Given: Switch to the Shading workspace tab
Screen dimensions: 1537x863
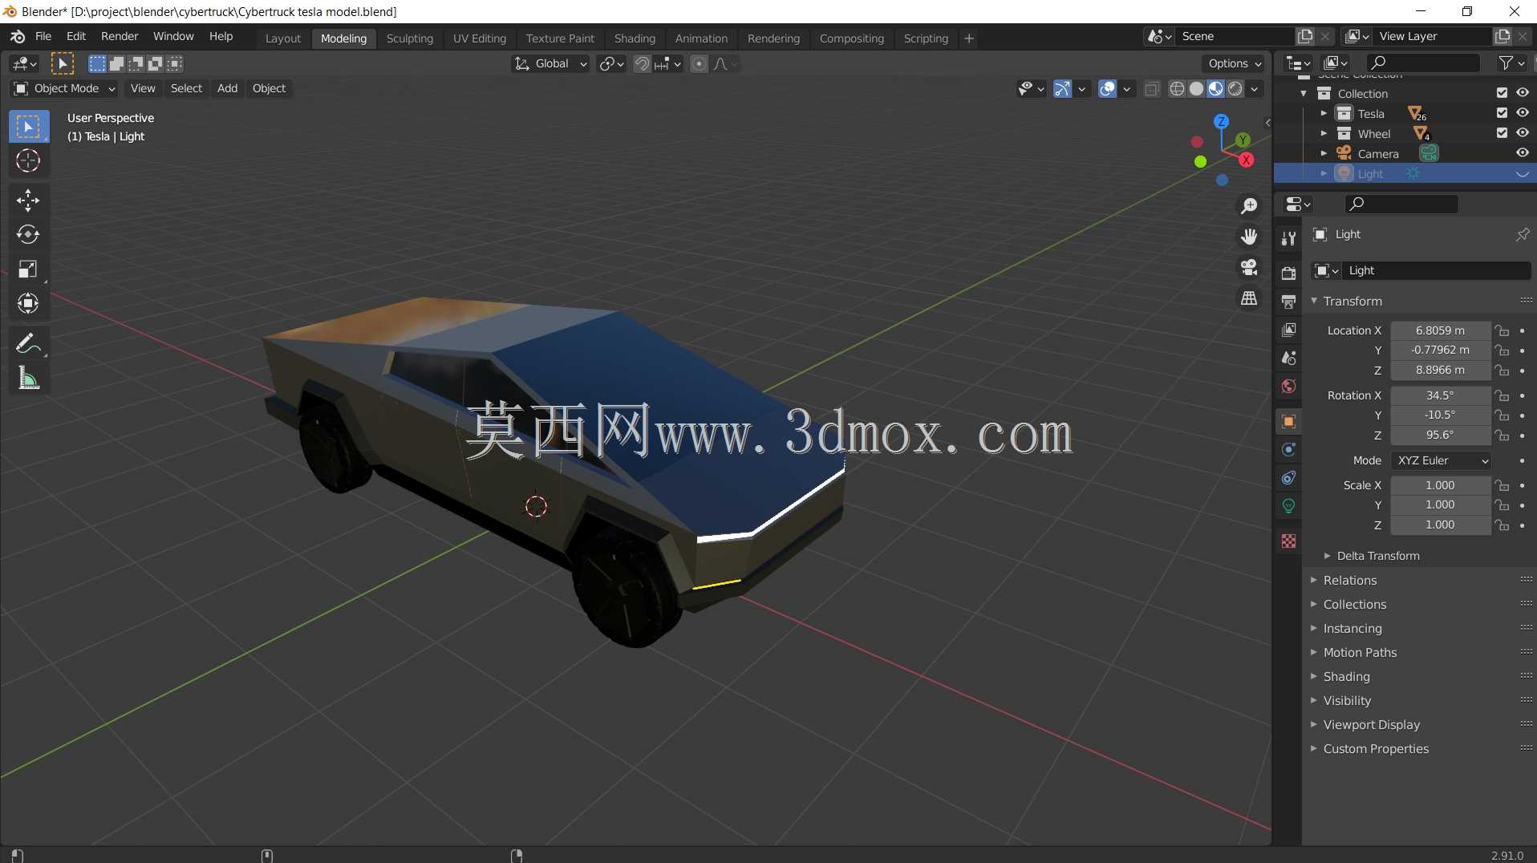Looking at the screenshot, I should [x=635, y=38].
